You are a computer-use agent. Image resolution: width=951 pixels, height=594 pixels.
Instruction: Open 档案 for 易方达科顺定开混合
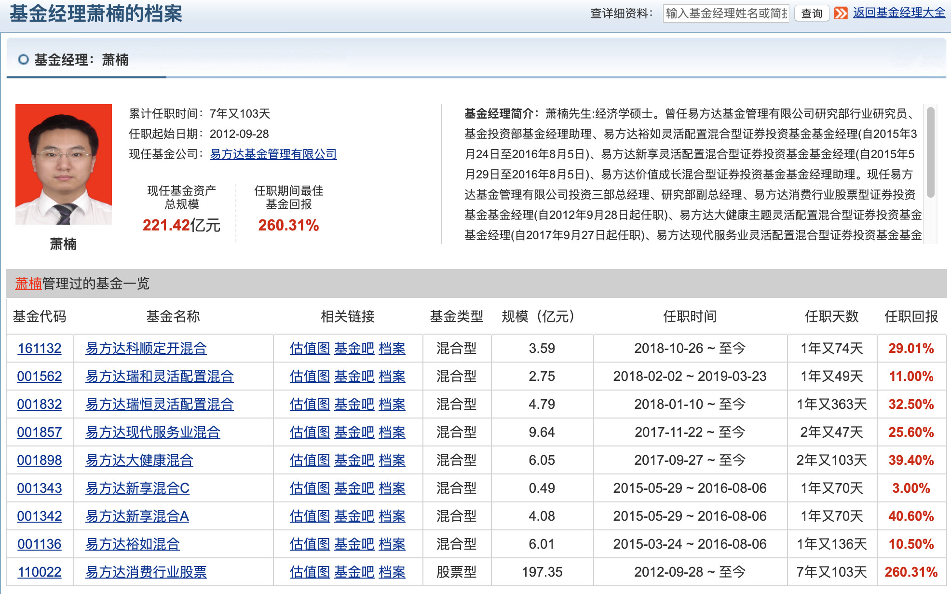pyautogui.click(x=393, y=348)
